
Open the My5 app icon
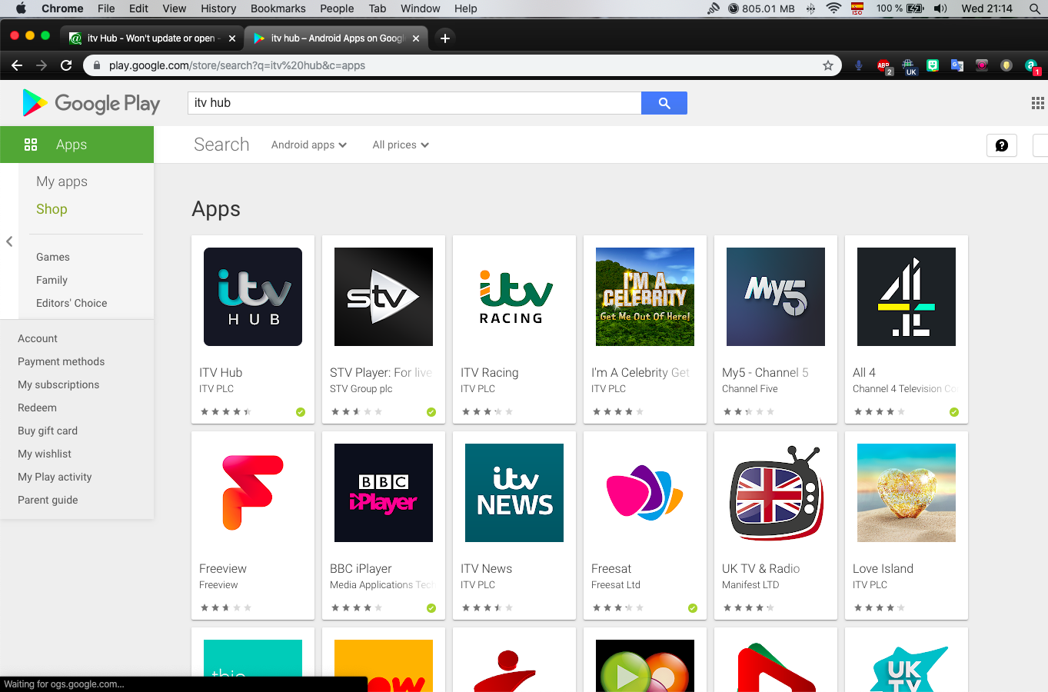776,297
